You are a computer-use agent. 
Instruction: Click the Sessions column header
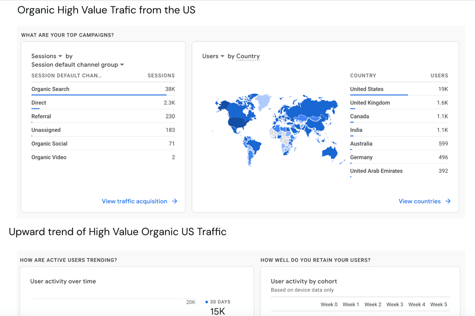161,76
